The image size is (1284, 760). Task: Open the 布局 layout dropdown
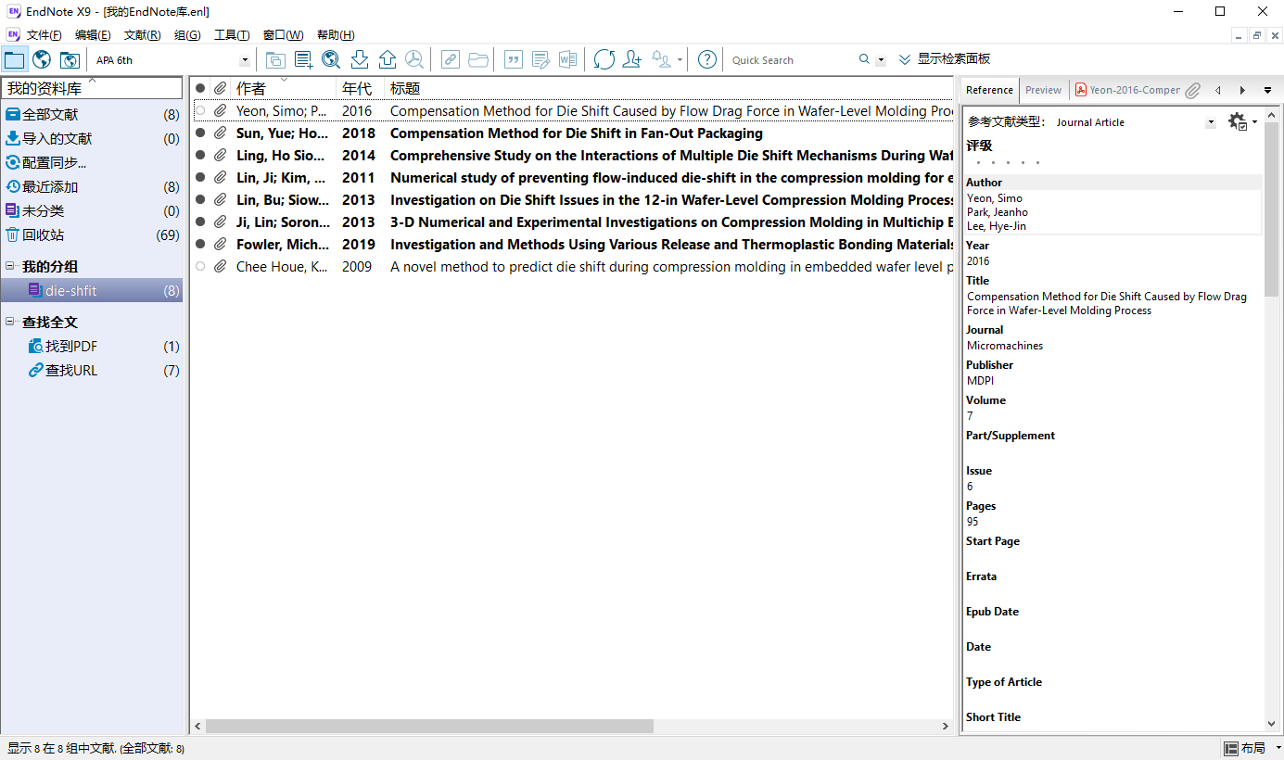tap(1252, 748)
